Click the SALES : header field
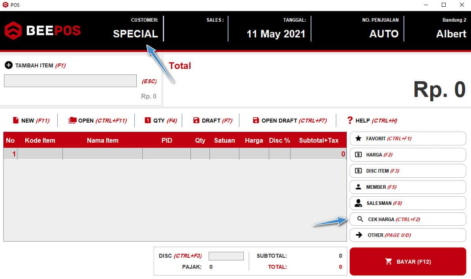The width and height of the screenshot is (471, 279). click(x=215, y=20)
